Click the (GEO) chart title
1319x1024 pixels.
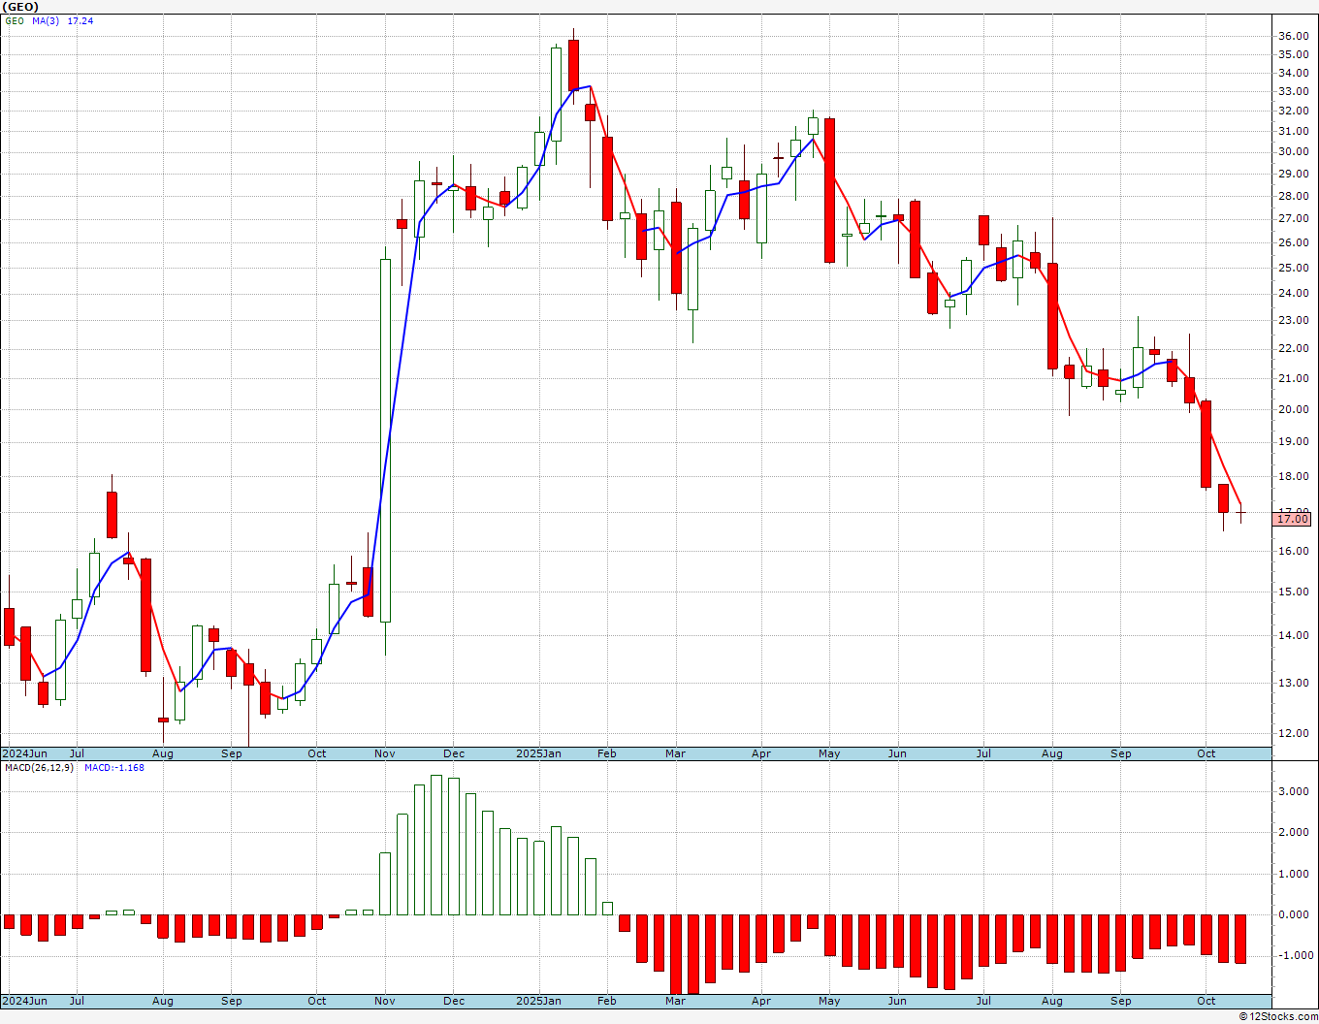(20, 7)
